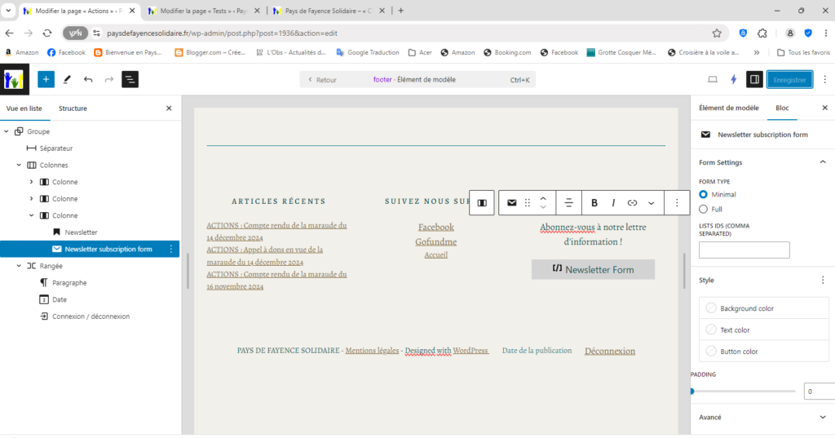Viewport: 835px width, 438px height.
Task: Click the Undo arrow in top toolbar
Action: [88, 80]
